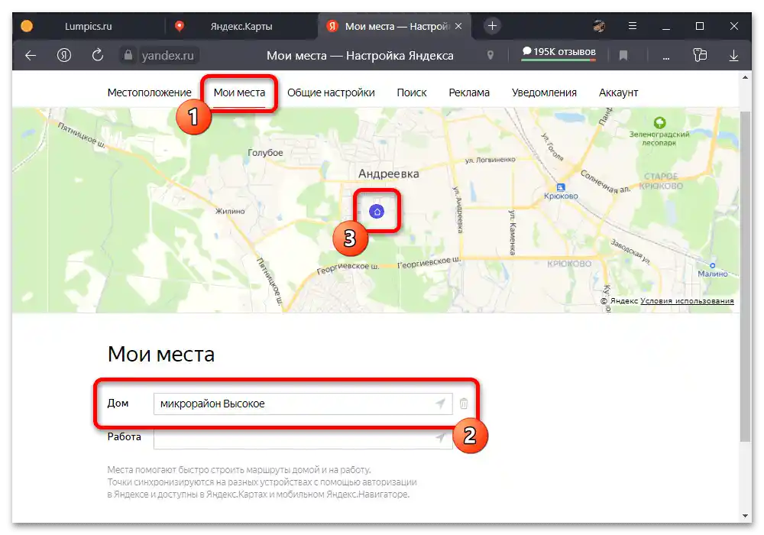This screenshot has height=535, width=764.
Task: Click locate arrow in Дом field
Action: click(440, 404)
